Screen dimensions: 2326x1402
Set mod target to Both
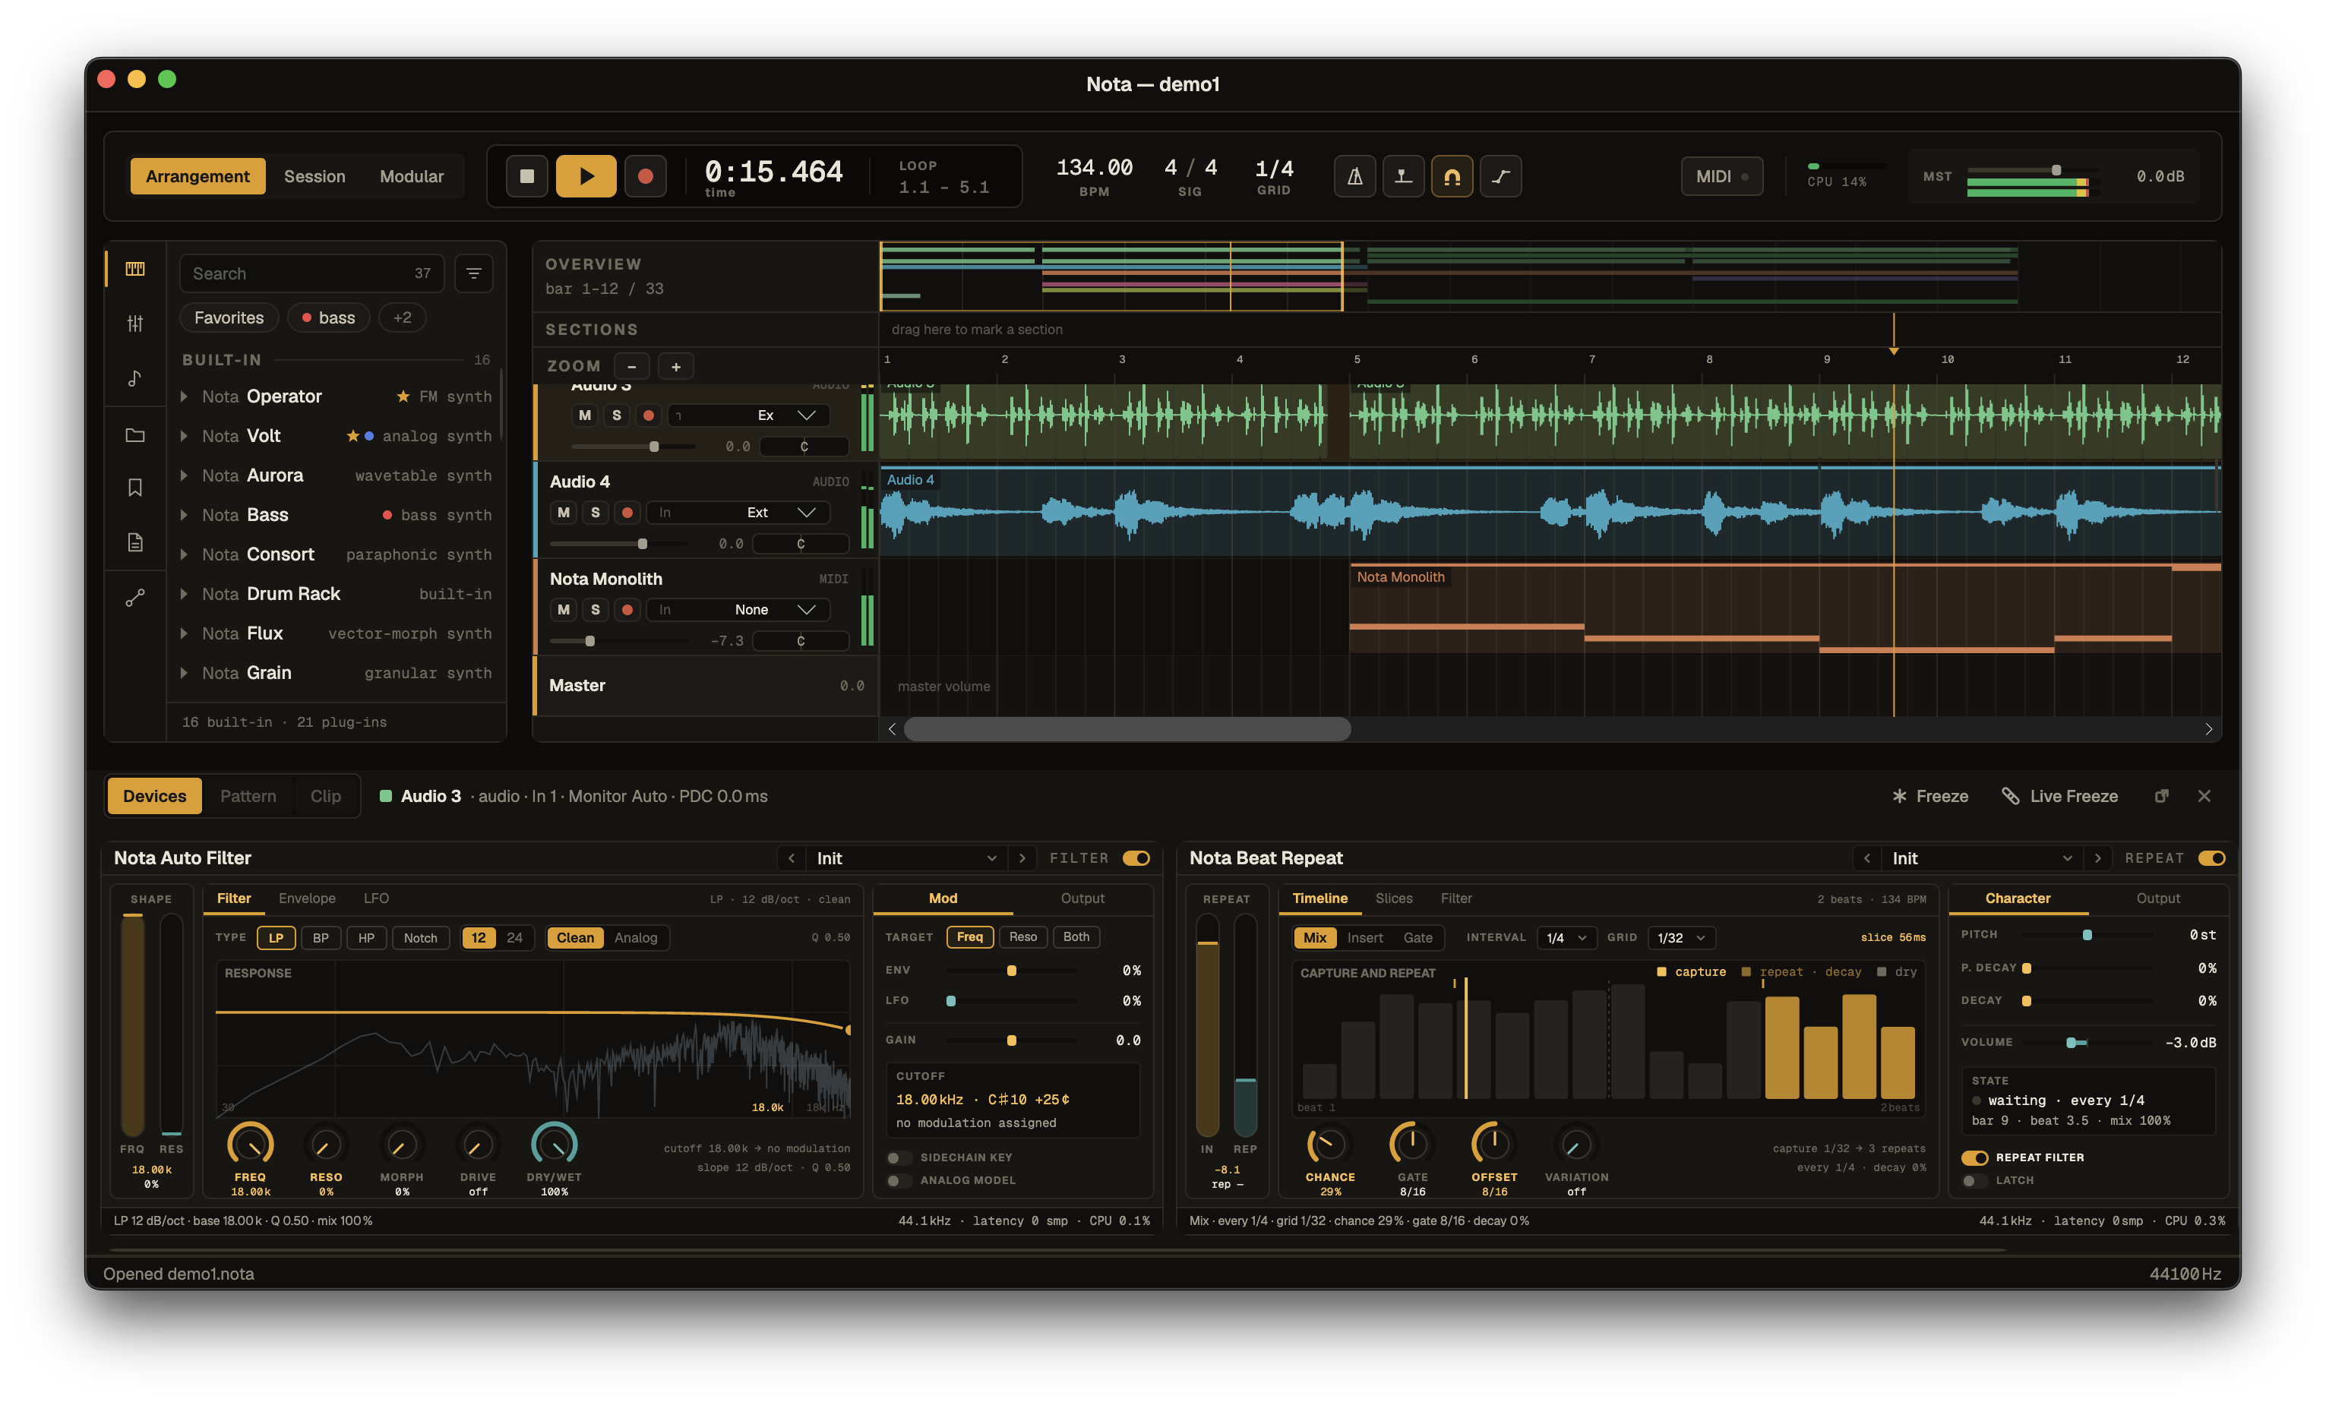[1076, 936]
